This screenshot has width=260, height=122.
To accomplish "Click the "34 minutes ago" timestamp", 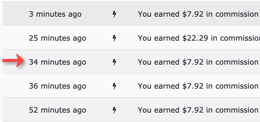I will tap(58, 62).
